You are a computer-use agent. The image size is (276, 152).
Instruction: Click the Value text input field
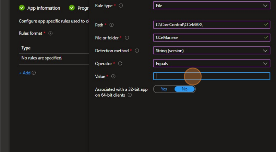point(212,76)
